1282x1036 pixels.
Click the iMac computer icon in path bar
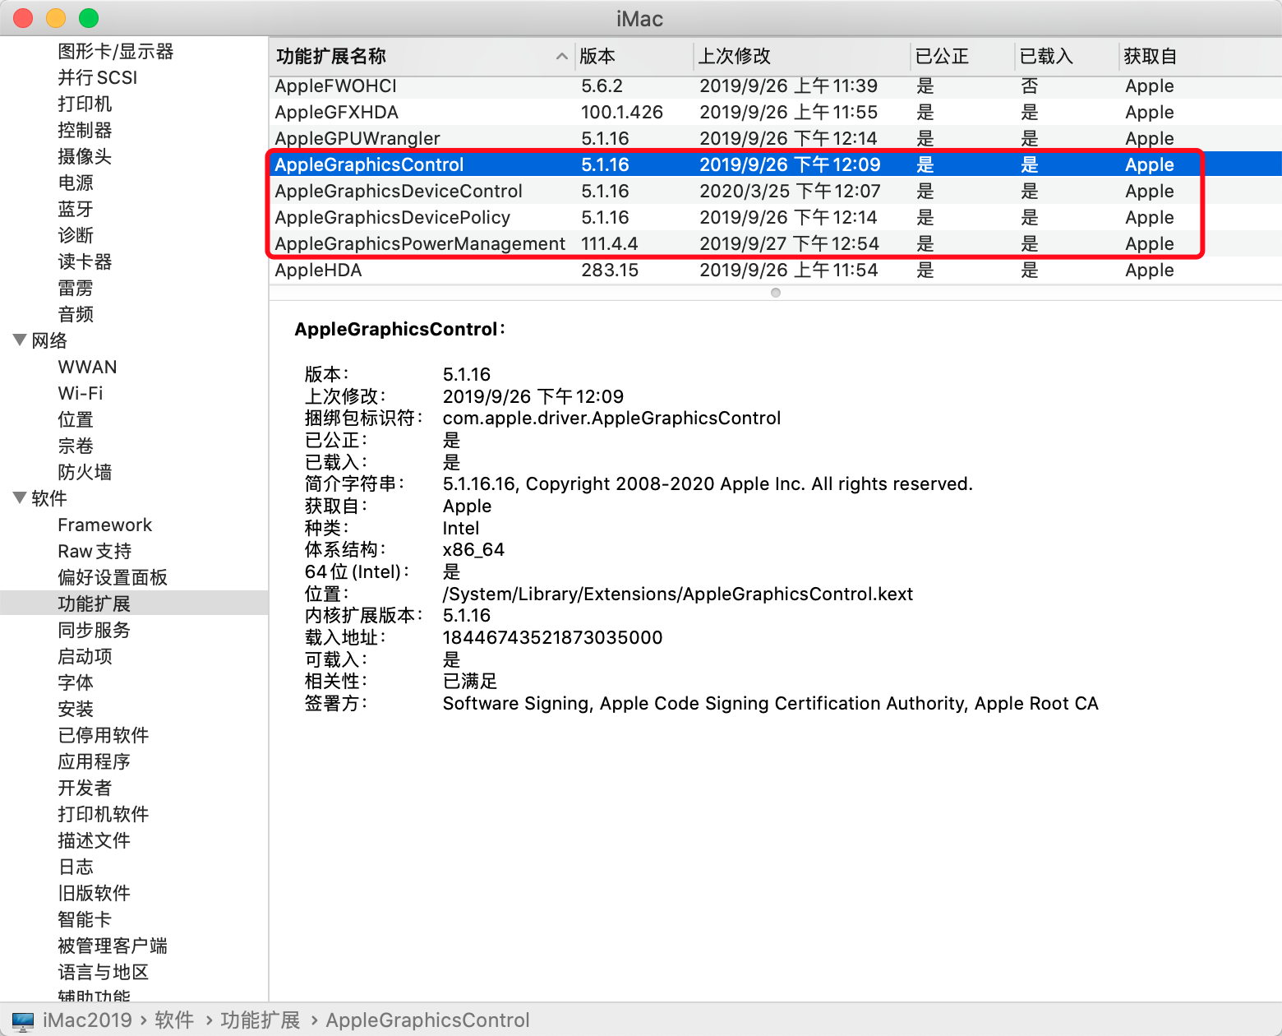23,1021
